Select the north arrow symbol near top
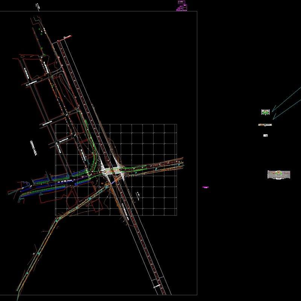The height and width of the screenshot is (301, 301). point(36,6)
